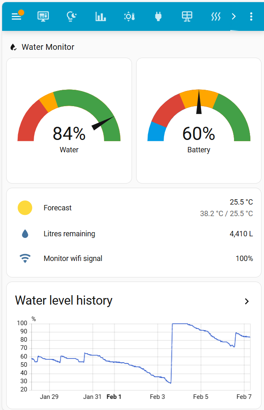Open the three-dot overflow menu
The height and width of the screenshot is (410, 264).
[x=251, y=16]
